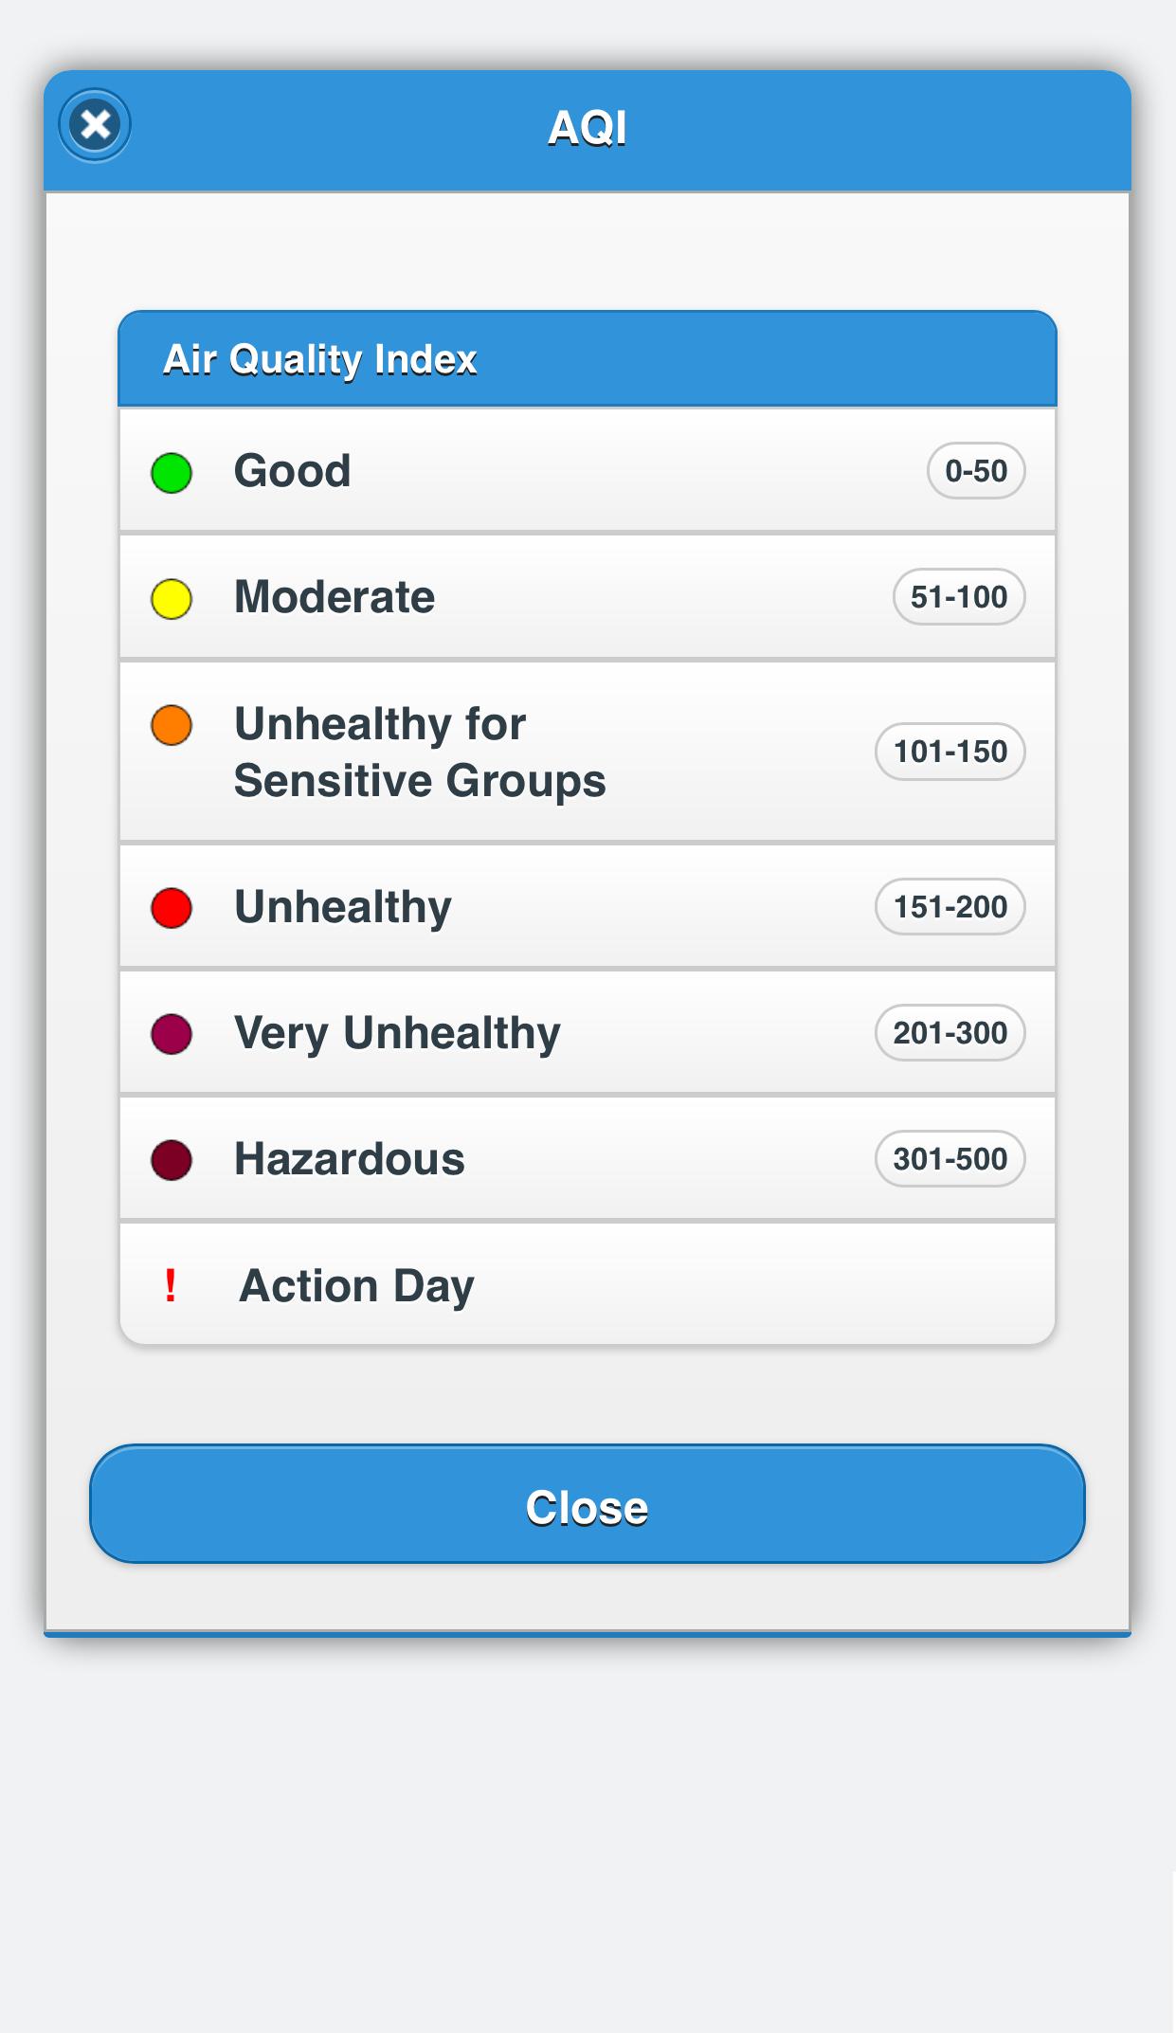Select the Good air quality row

click(x=588, y=471)
